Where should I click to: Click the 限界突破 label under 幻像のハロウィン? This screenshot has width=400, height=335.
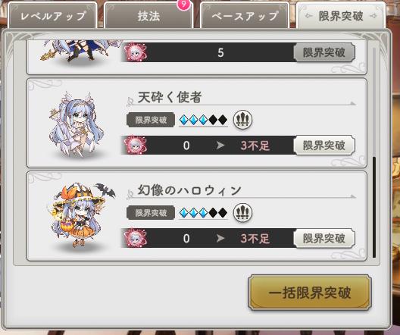click(151, 212)
